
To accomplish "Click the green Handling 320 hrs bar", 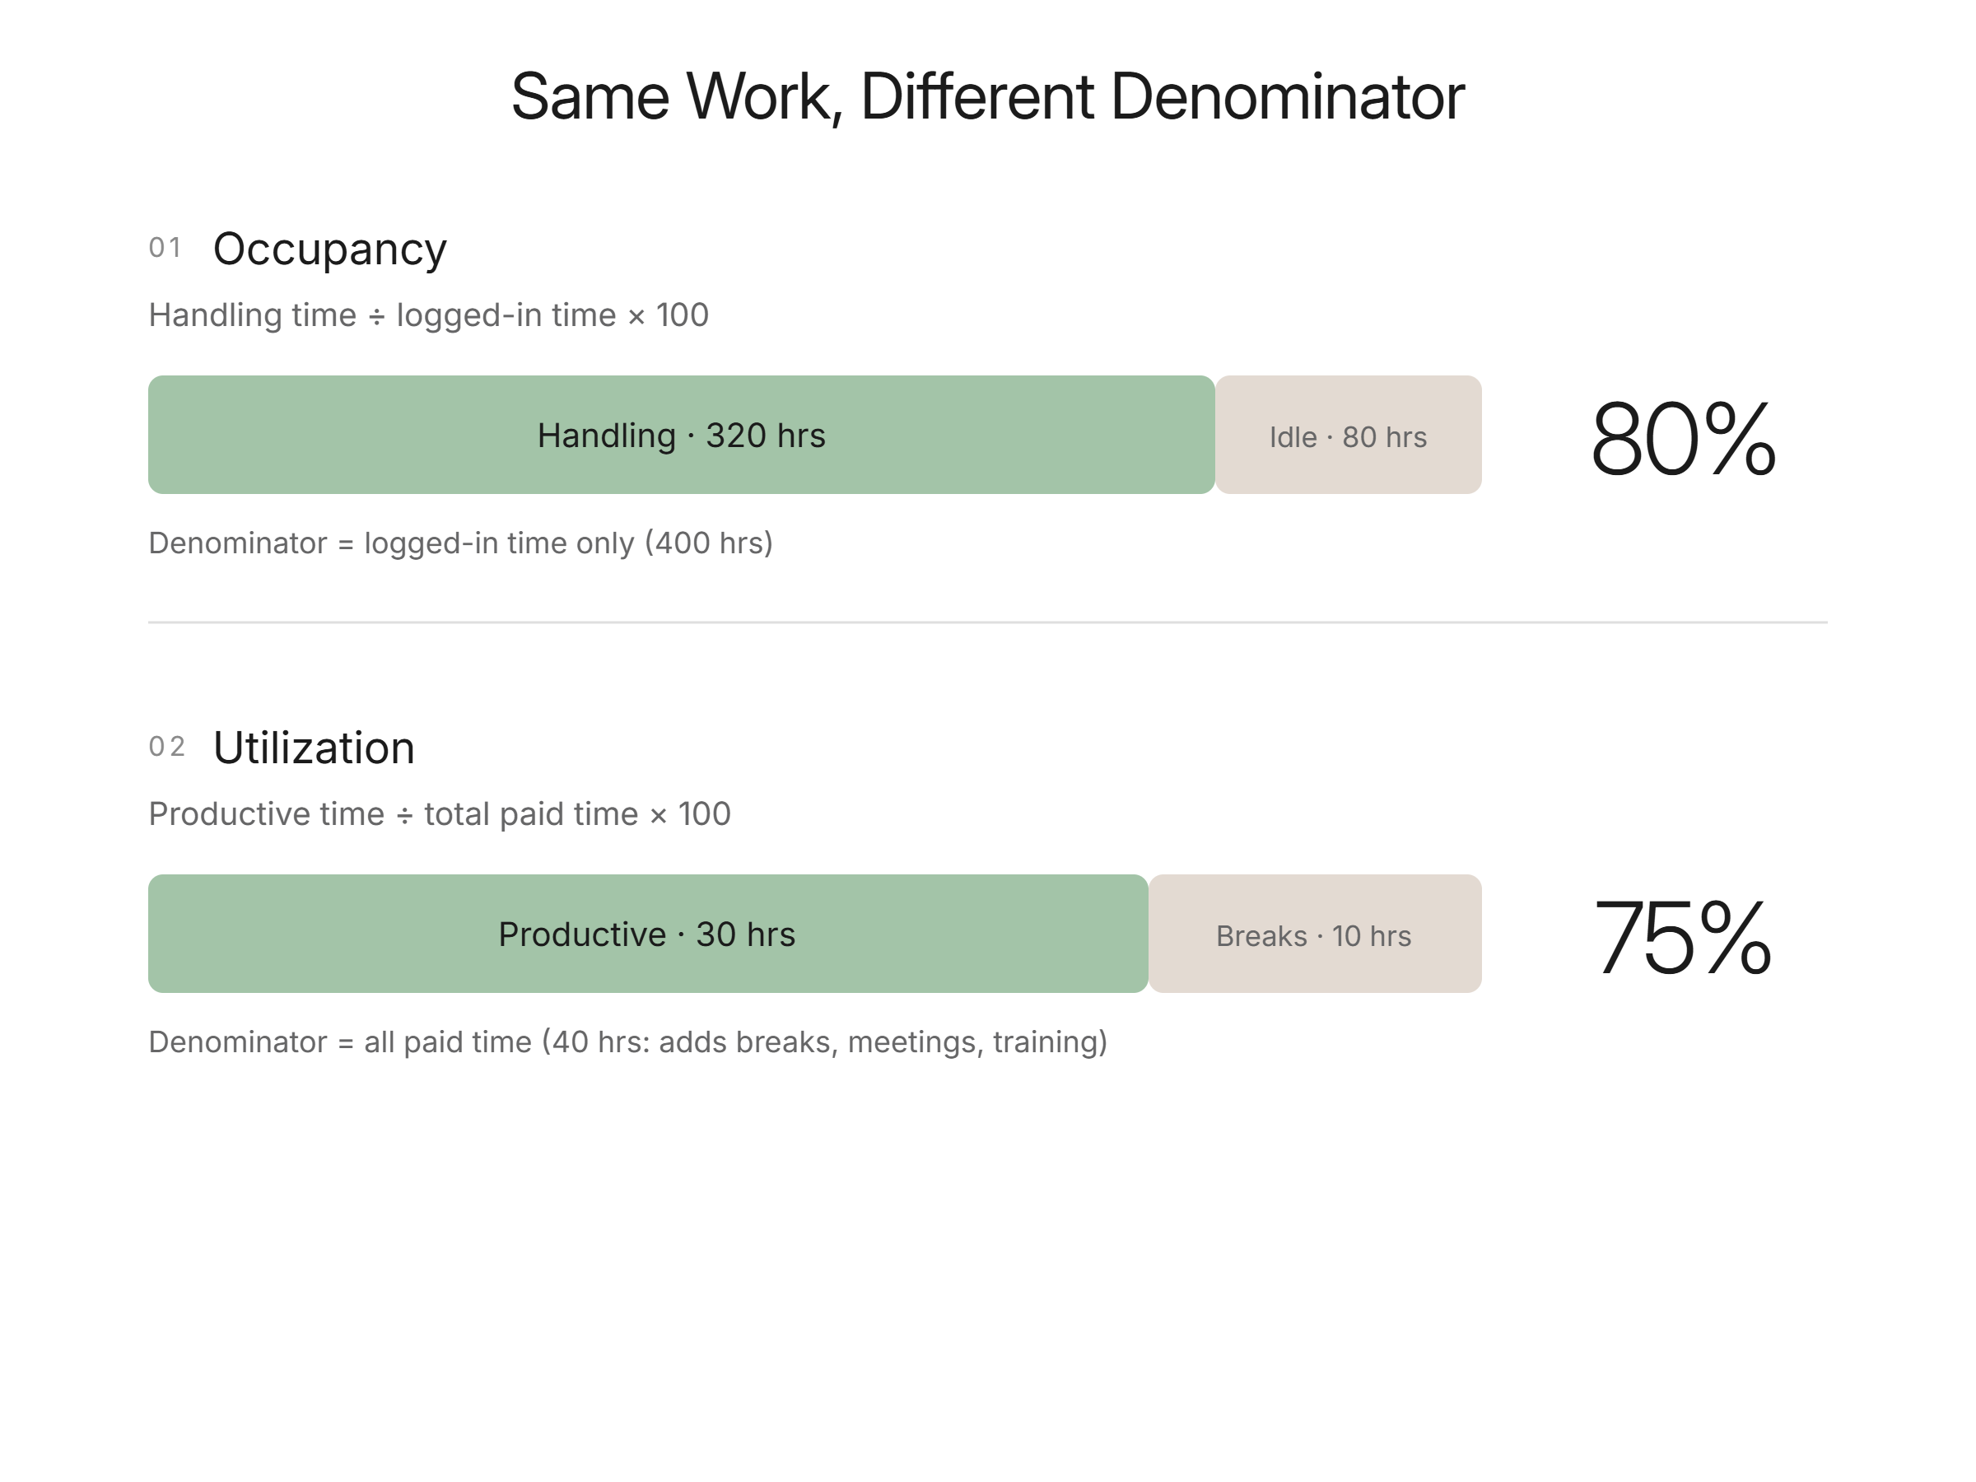I will coord(681,434).
